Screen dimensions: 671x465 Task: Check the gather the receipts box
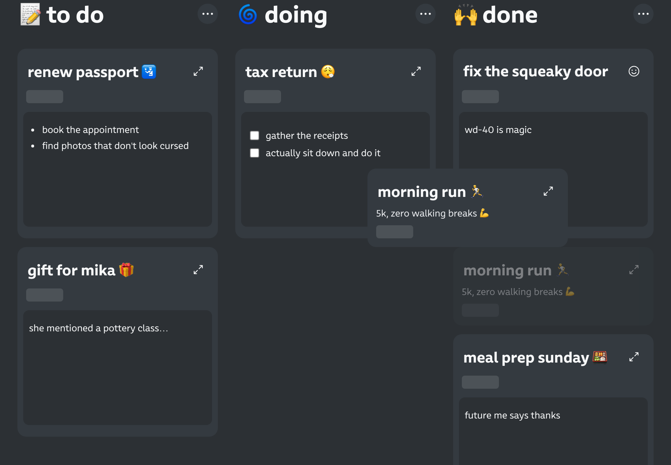click(x=255, y=136)
